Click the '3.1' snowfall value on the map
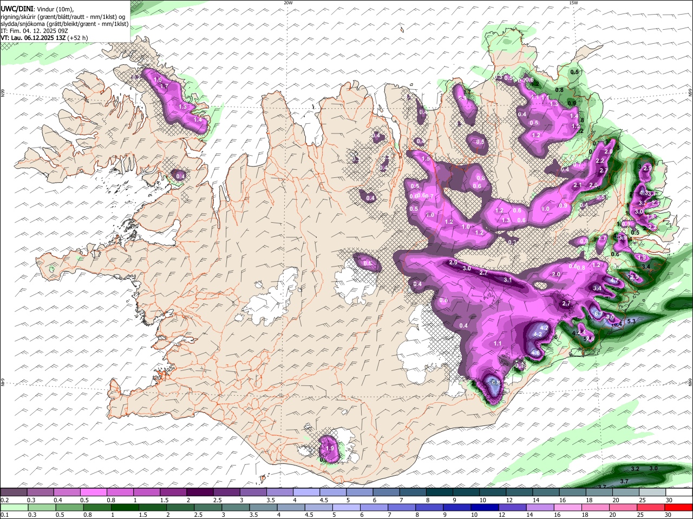This screenshot has height=519, width=693. (507, 280)
